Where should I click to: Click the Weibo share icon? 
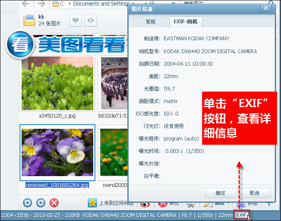145,204
